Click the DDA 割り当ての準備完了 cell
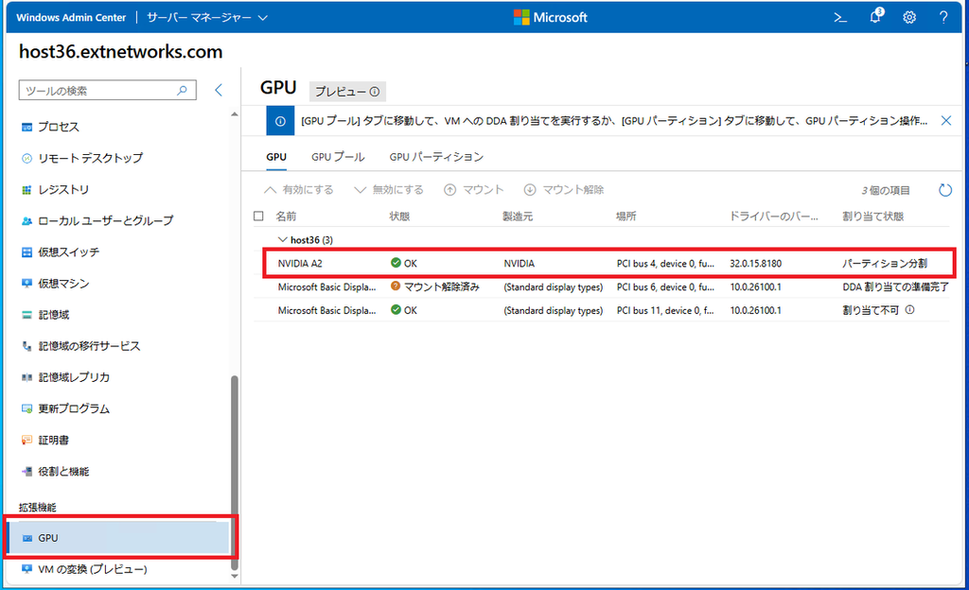Image resolution: width=969 pixels, height=590 pixels. pyautogui.click(x=896, y=287)
